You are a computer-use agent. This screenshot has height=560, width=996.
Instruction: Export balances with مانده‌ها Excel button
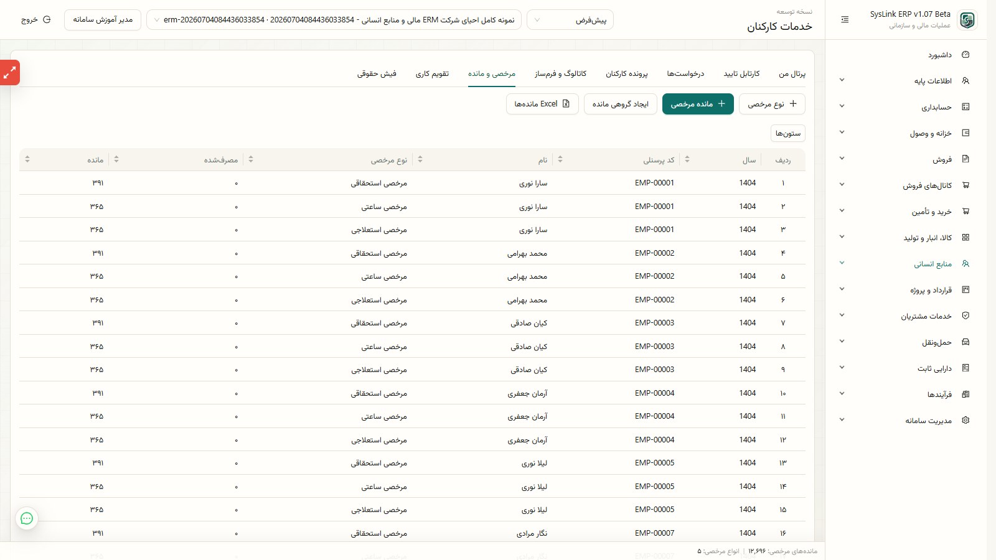[x=542, y=104]
